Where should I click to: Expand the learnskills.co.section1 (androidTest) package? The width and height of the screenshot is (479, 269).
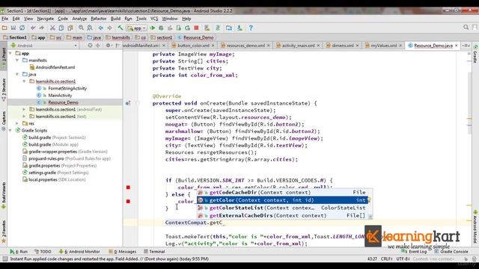tap(25, 110)
